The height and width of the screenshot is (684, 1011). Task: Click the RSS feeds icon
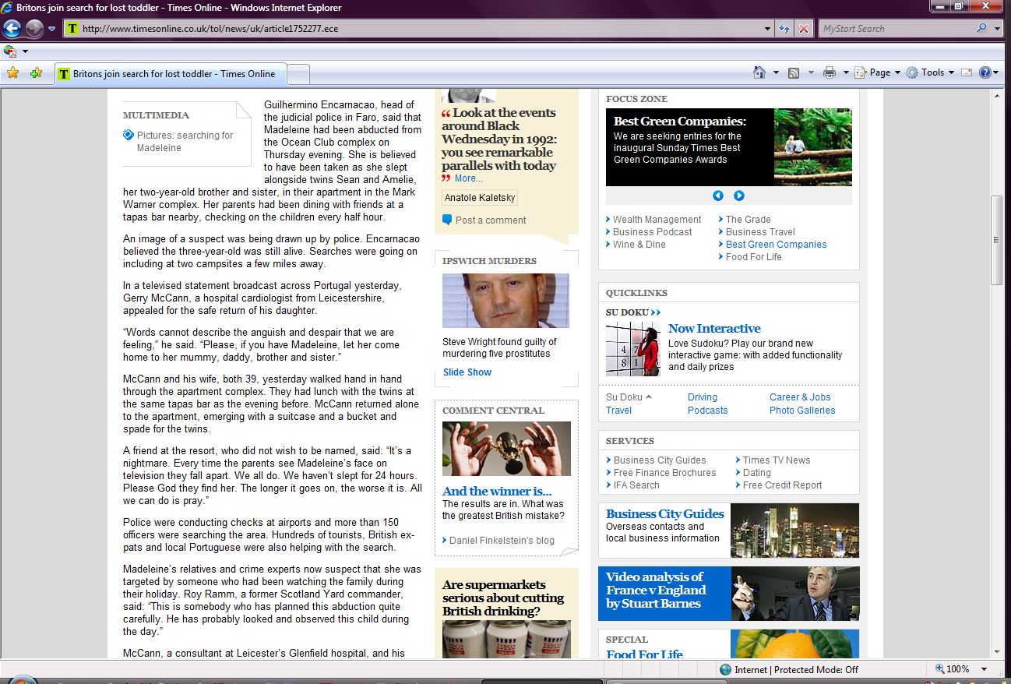coord(794,72)
